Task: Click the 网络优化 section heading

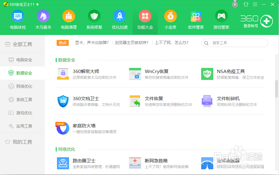Action: click(x=67, y=149)
